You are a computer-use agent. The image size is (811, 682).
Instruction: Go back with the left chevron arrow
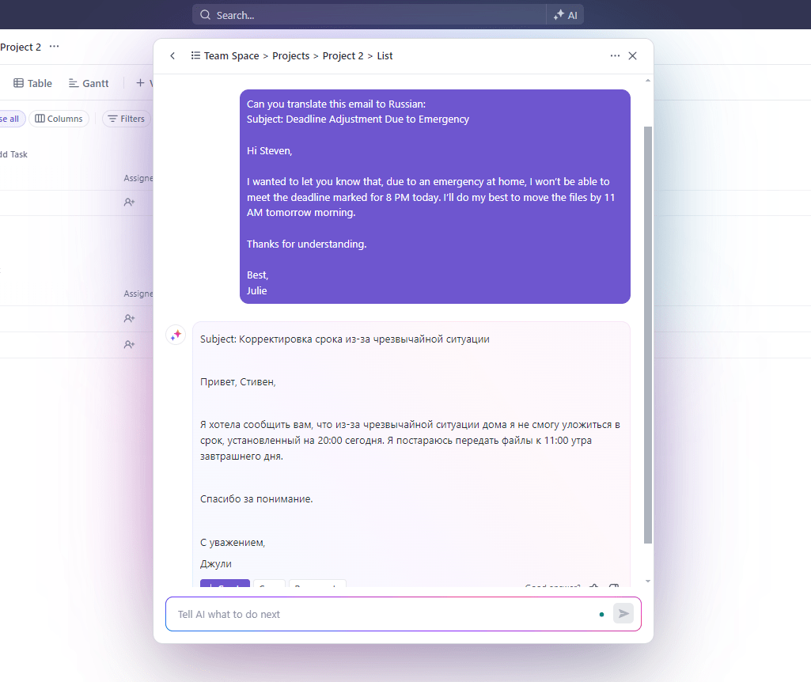pyautogui.click(x=172, y=56)
